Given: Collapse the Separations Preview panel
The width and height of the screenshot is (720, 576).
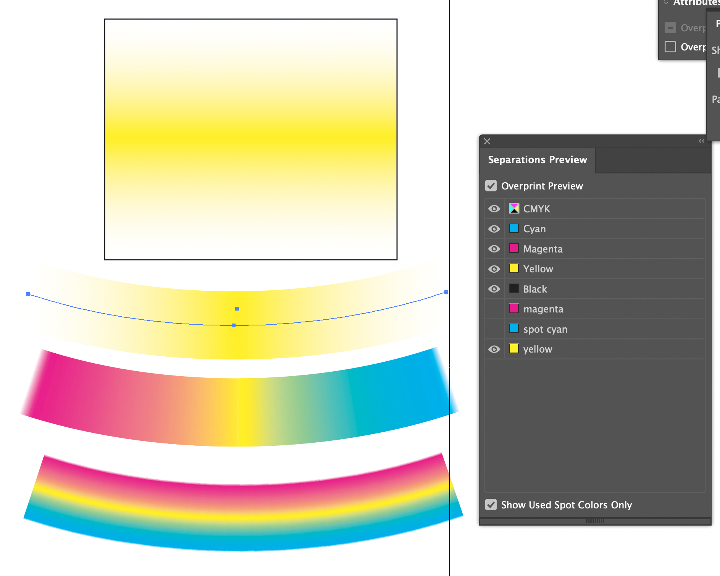Looking at the screenshot, I should (701, 141).
